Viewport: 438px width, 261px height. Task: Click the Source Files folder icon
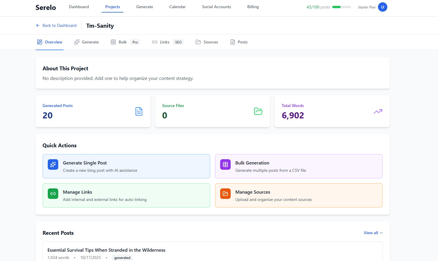coord(258,111)
